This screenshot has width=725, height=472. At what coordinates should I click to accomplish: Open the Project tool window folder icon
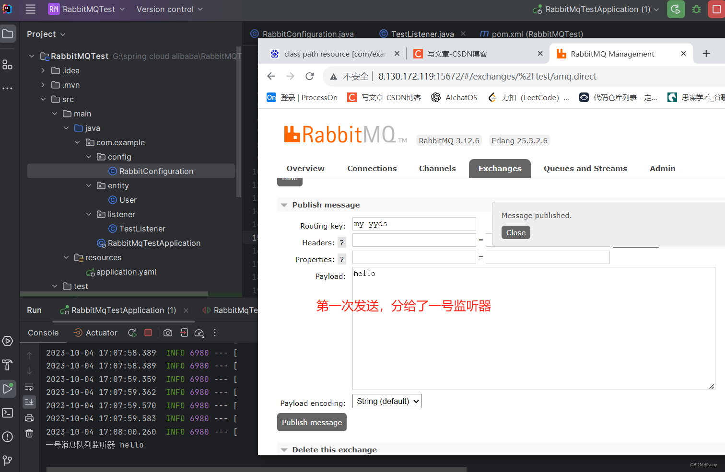(x=8, y=34)
